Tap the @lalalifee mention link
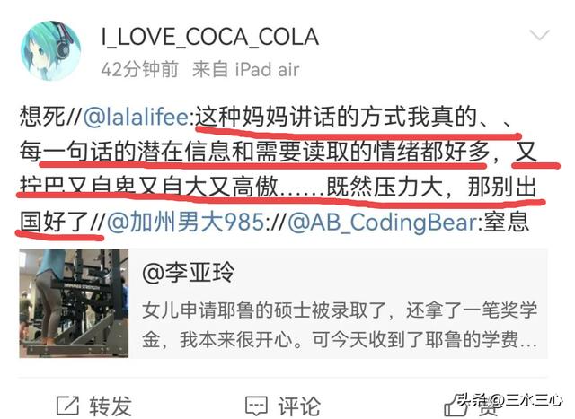 coord(136,117)
